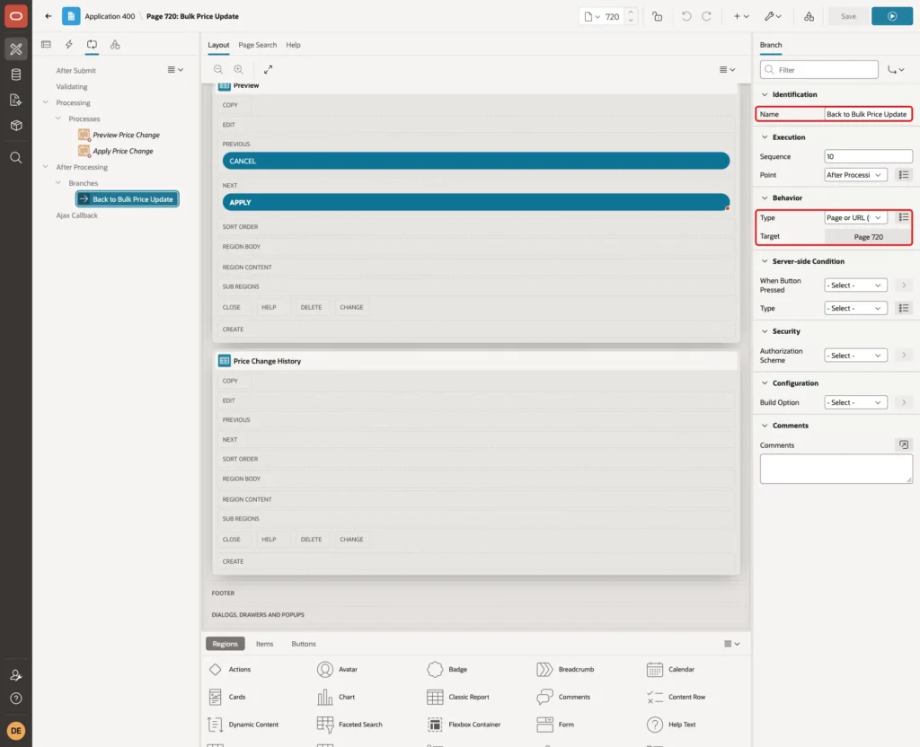Select the Preview Price Change process

pyautogui.click(x=126, y=135)
